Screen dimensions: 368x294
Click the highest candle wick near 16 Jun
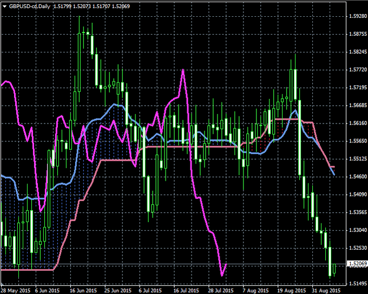[80, 17]
